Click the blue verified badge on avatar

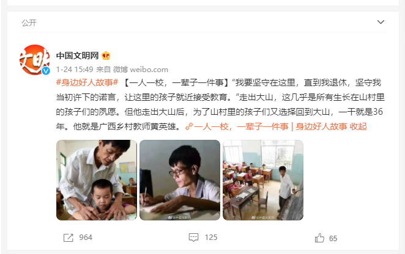click(x=46, y=71)
